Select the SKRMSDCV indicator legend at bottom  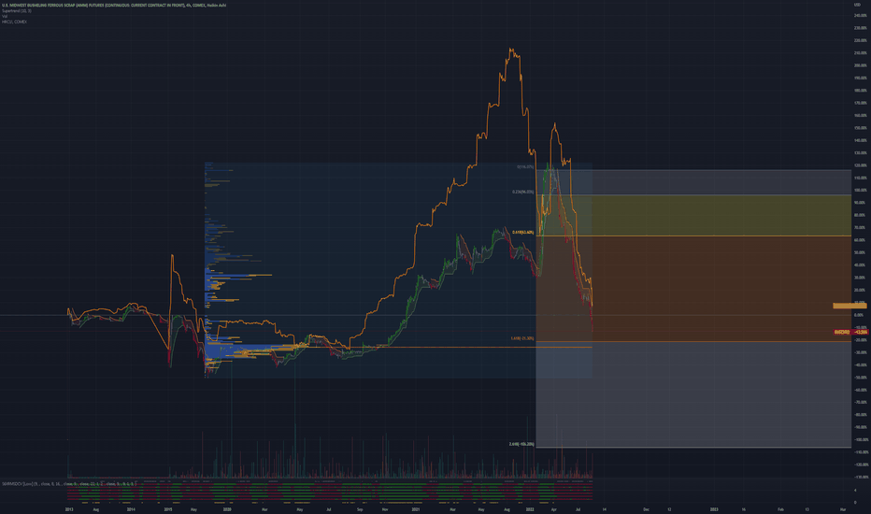point(69,484)
